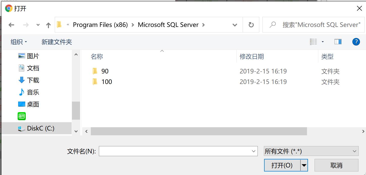Click folder icon of 100

click(x=95, y=82)
